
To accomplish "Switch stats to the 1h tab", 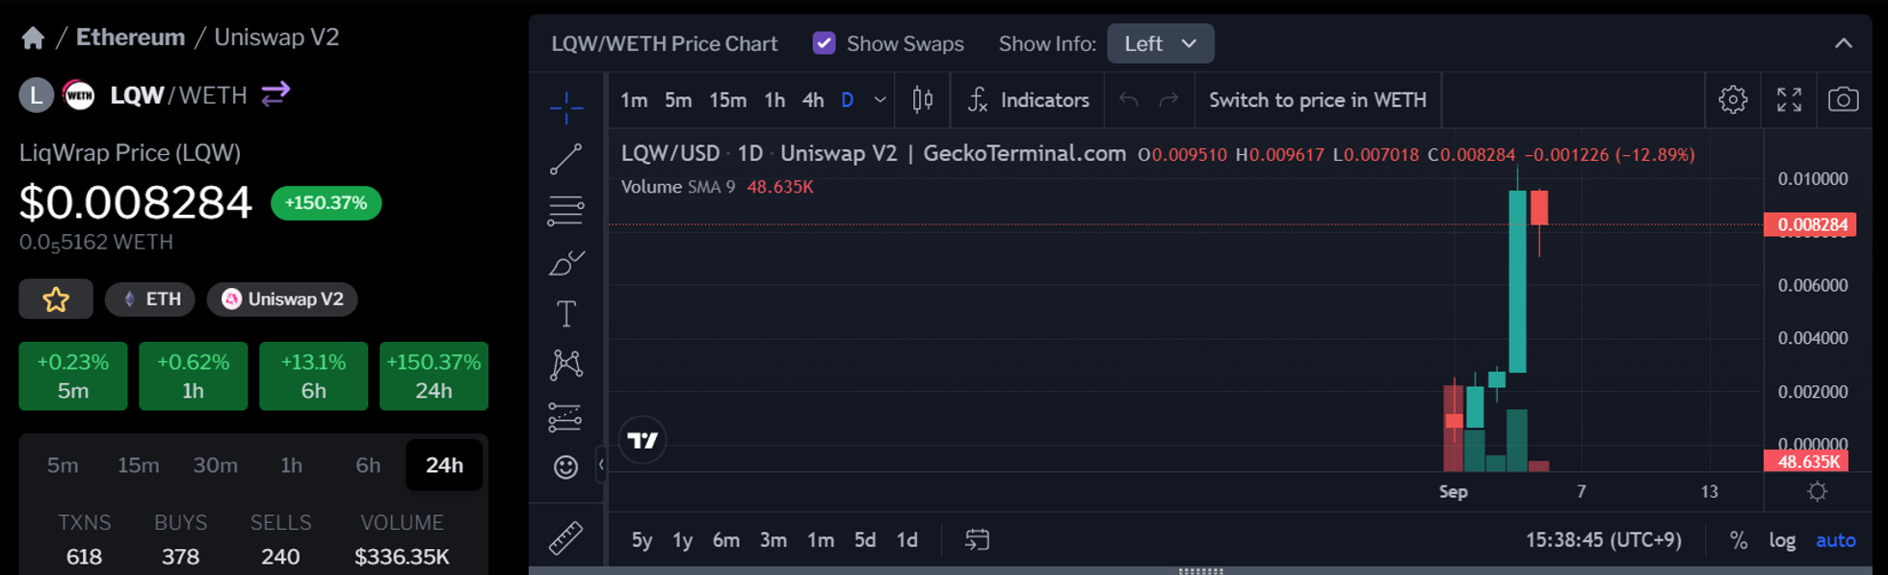I will pos(292,465).
